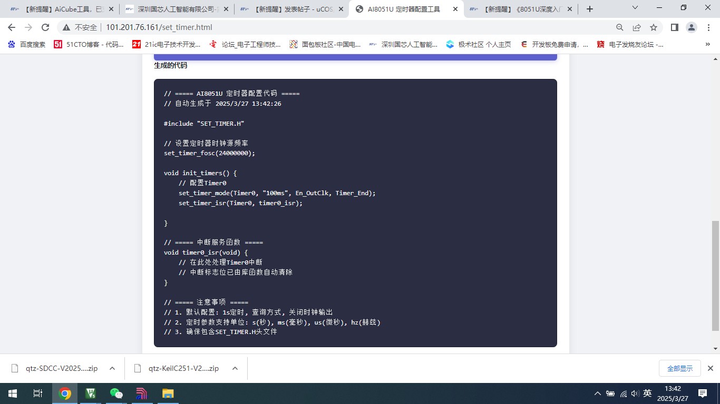Open the 百度搜索 bookmark
This screenshot has width=720, height=404.
(27, 45)
